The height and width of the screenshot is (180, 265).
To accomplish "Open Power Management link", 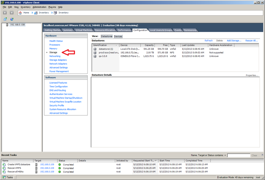I will coord(59,71).
